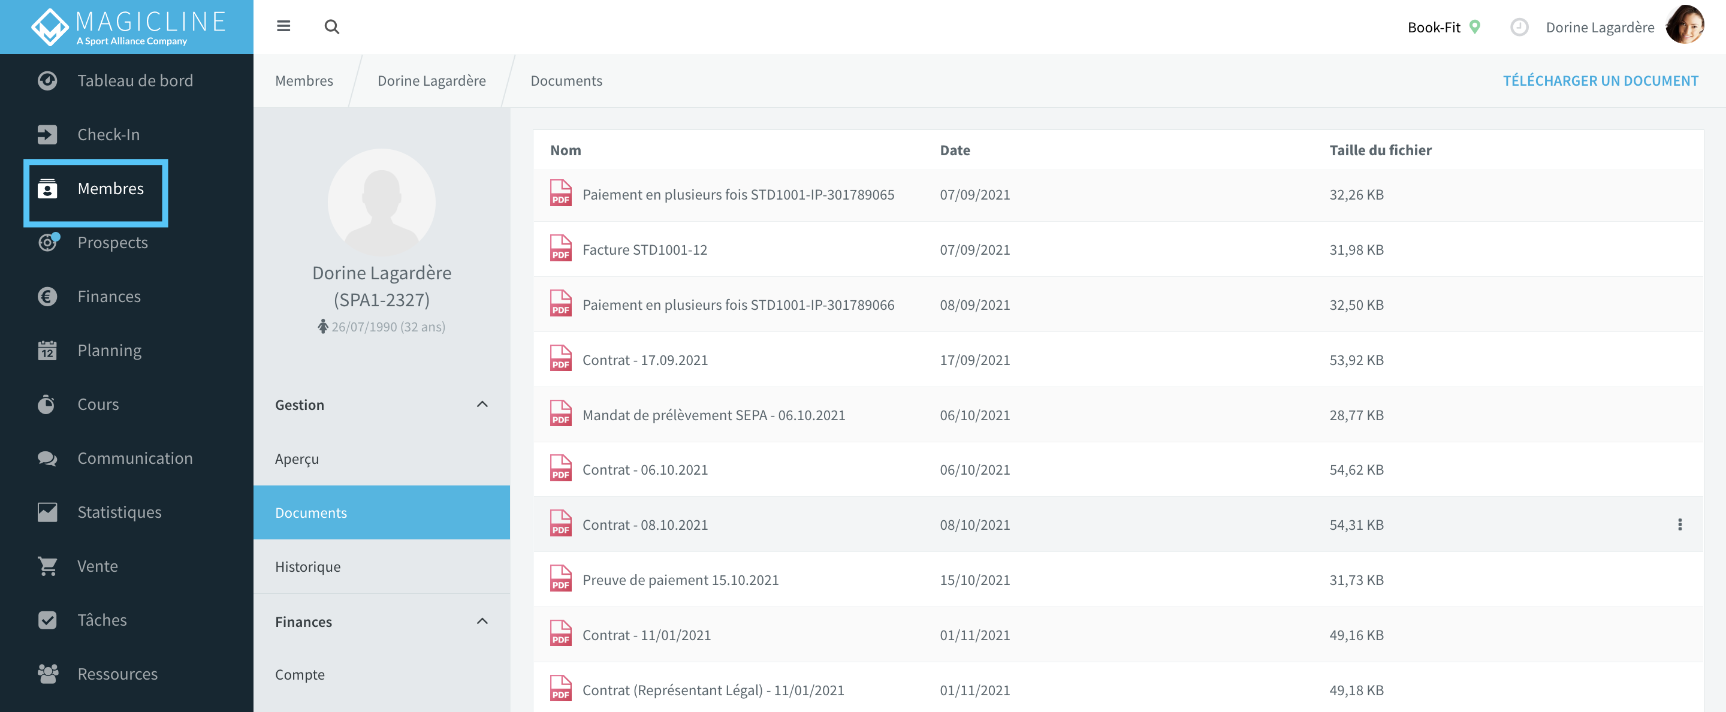Image resolution: width=1726 pixels, height=712 pixels.
Task: Open Vente in the sidebar
Action: click(97, 566)
